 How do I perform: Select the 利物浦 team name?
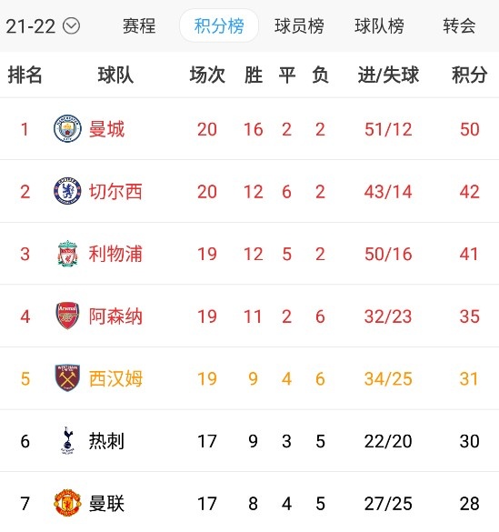(x=115, y=254)
